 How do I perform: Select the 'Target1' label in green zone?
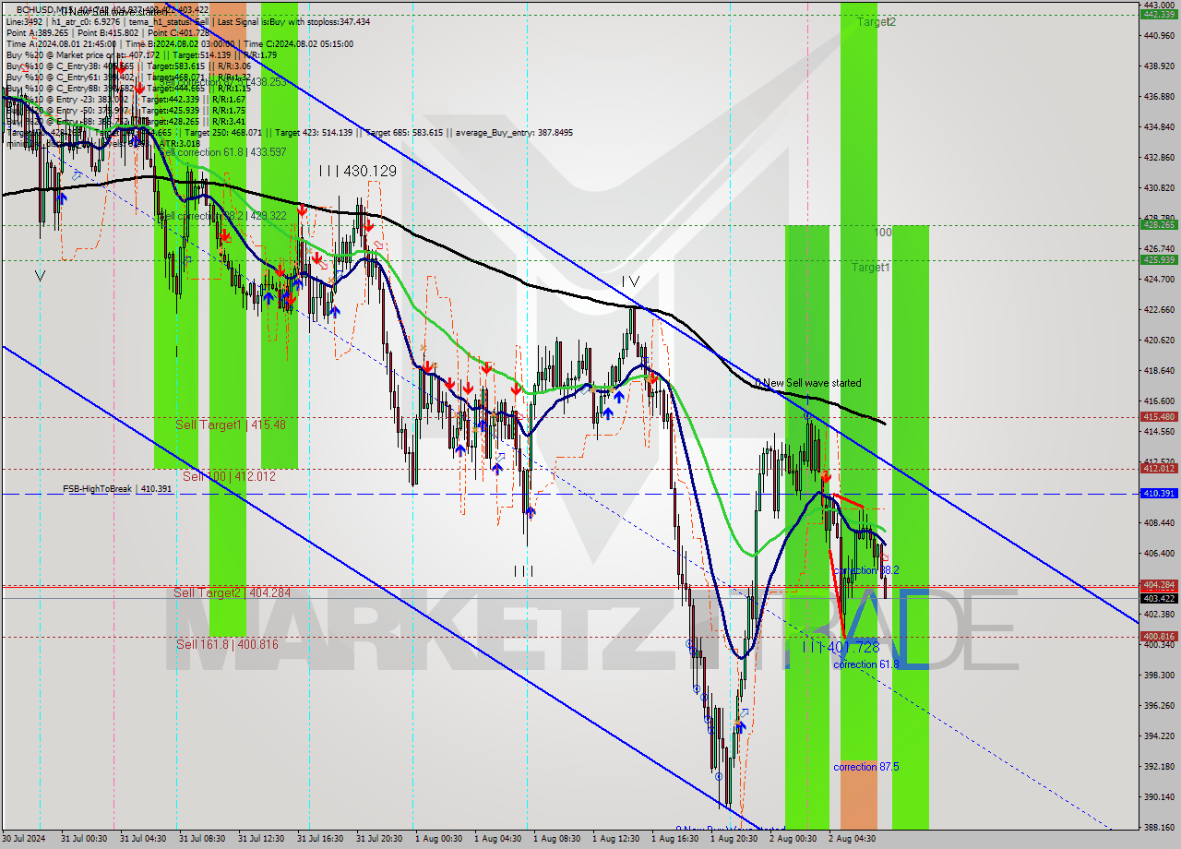871,268
